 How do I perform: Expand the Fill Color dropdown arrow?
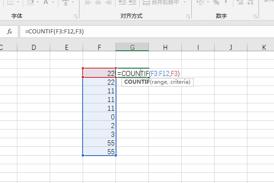tap(37, 2)
